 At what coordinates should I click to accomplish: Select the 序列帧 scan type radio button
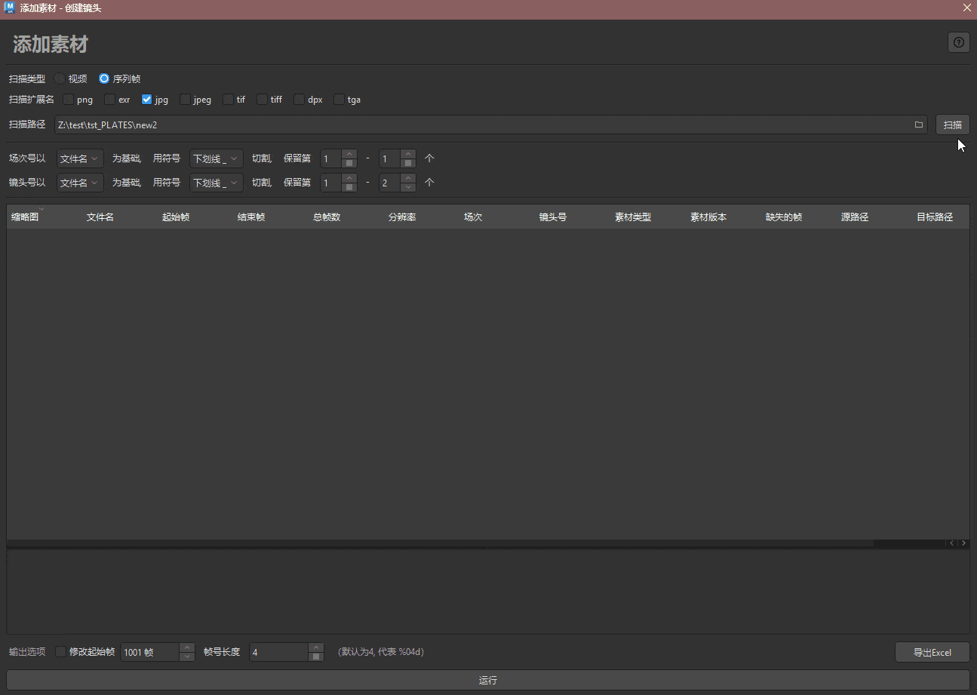[104, 78]
